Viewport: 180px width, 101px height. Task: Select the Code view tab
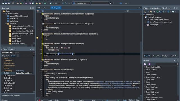(125, 100)
